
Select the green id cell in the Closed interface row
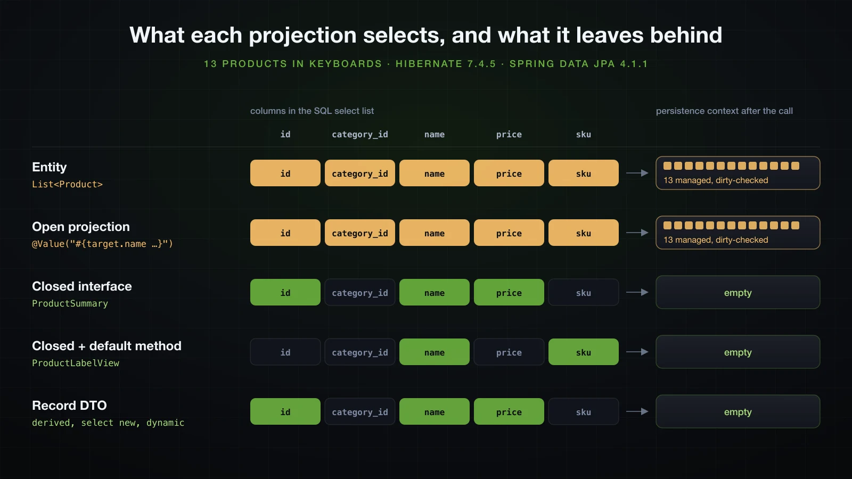pyautogui.click(x=285, y=292)
